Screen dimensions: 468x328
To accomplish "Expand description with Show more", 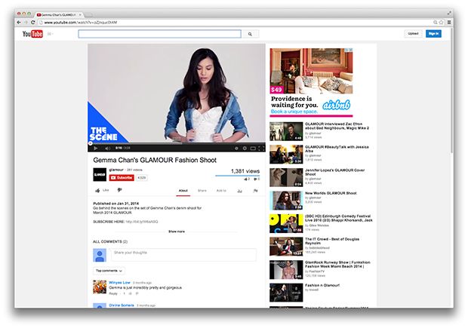I will click(177, 231).
